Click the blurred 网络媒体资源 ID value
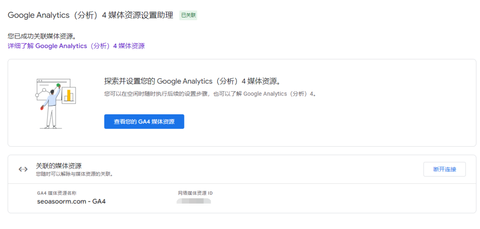 pos(194,201)
